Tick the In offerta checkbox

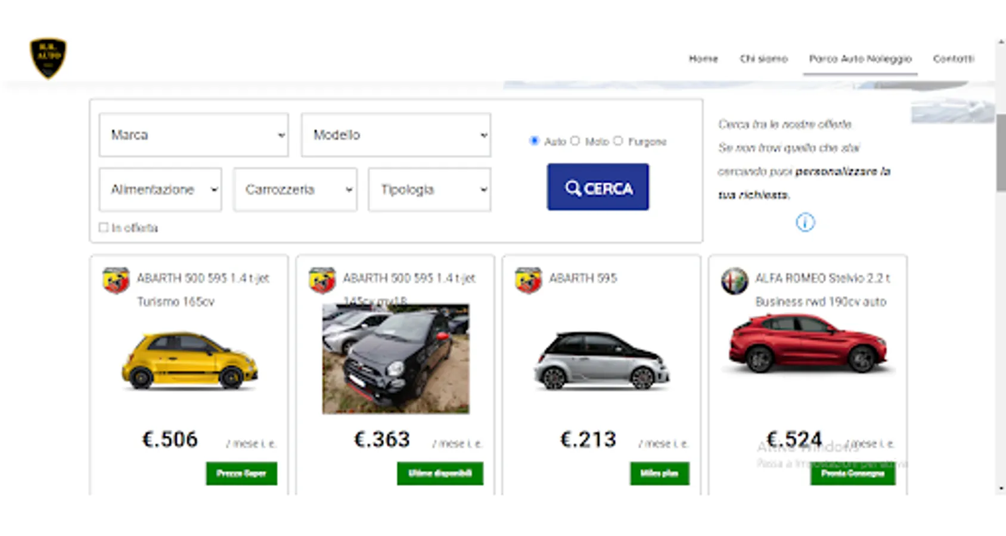pos(104,228)
